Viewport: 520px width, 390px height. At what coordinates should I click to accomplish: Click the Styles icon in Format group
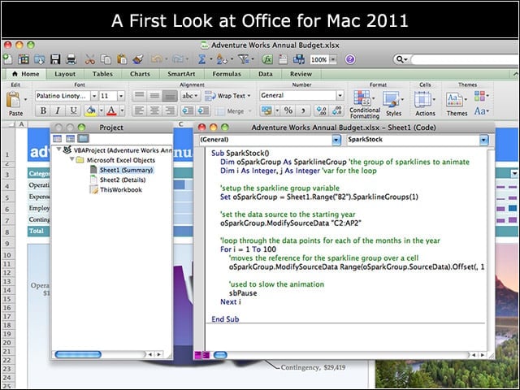coord(392,98)
